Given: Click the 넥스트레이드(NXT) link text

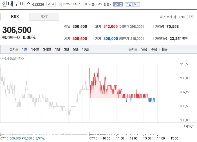Looking at the screenshot, I should (174, 17).
